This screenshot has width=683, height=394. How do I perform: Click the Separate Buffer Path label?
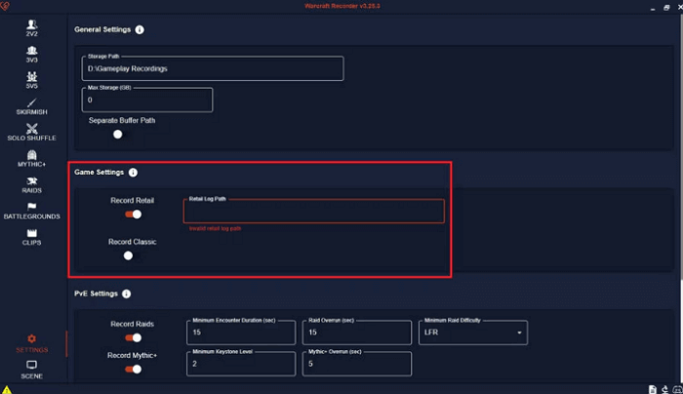tap(122, 121)
